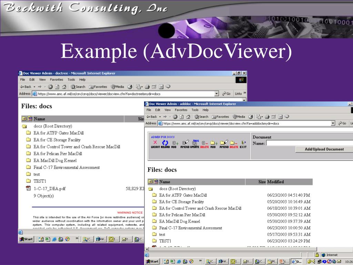The width and height of the screenshot is (353, 265).
Task: Click Media button in doctree window toolbar
Action: coord(118,87)
